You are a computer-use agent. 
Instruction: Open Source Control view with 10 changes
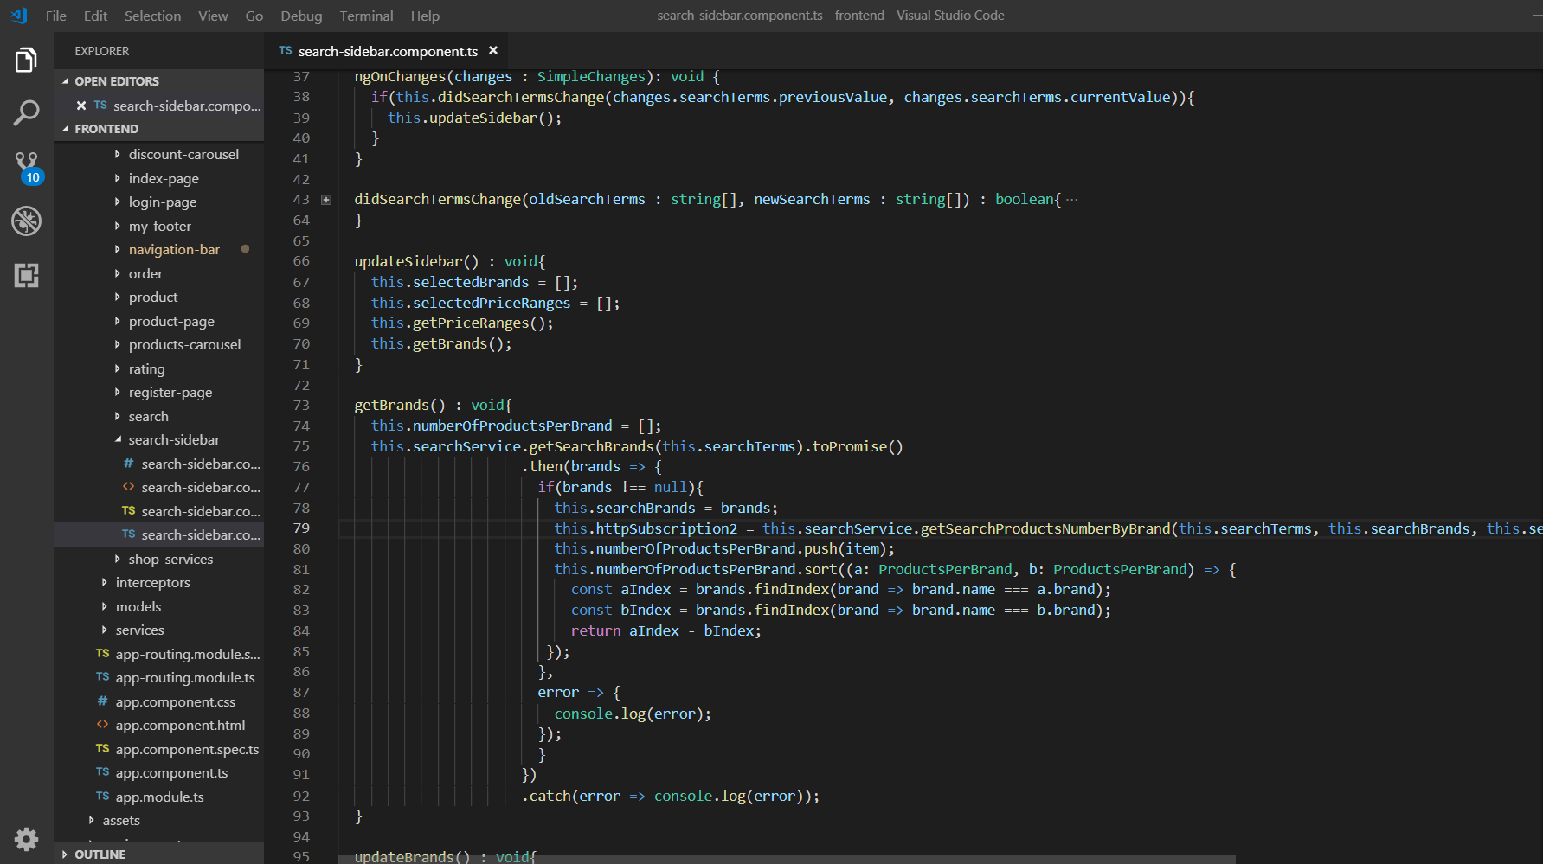click(x=26, y=167)
